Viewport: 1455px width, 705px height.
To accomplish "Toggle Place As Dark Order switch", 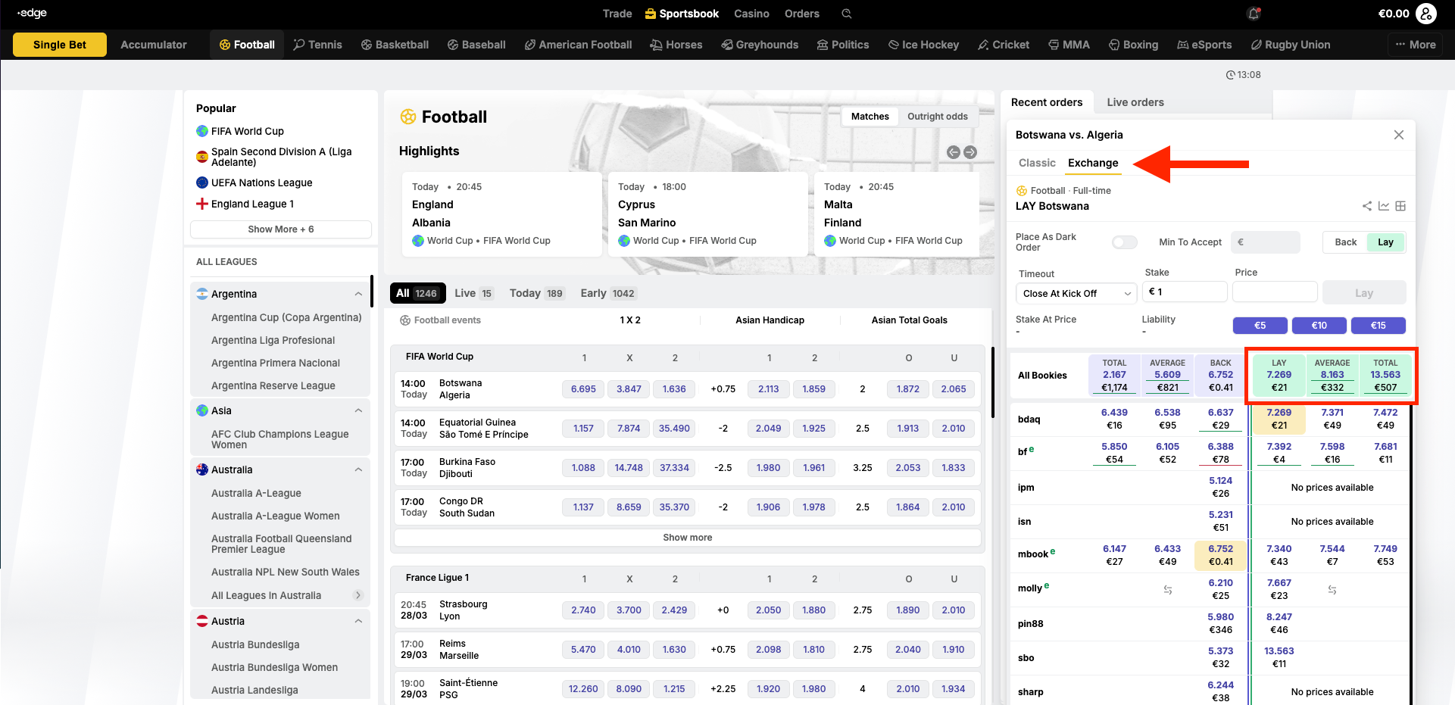I will [1124, 242].
